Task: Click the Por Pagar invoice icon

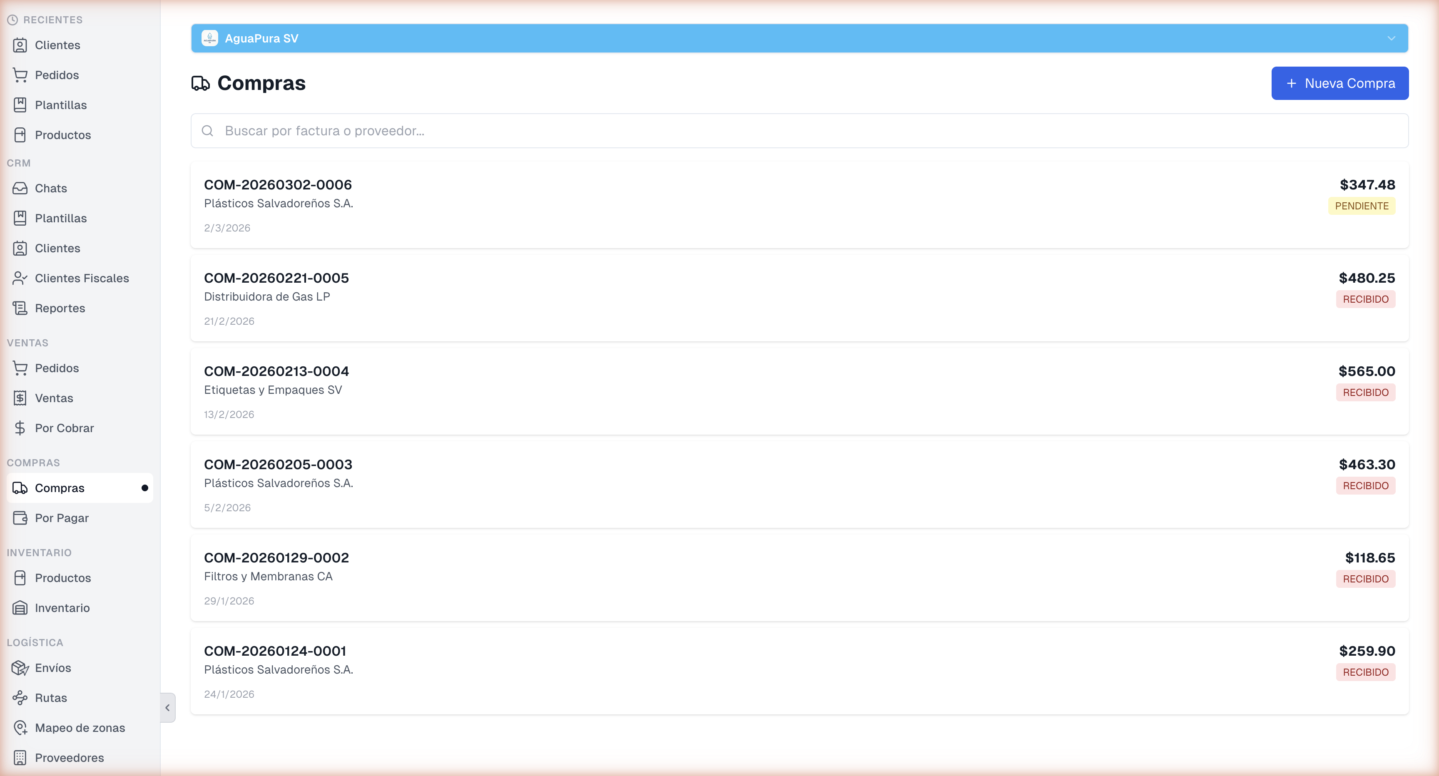Action: (20, 518)
